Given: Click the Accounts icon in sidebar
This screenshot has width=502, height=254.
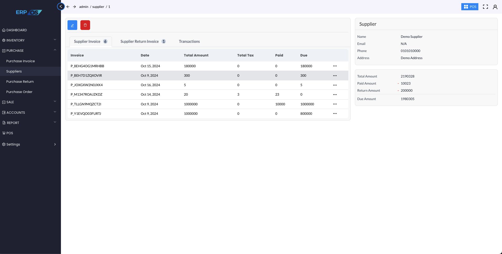Looking at the screenshot, I should (4, 112).
